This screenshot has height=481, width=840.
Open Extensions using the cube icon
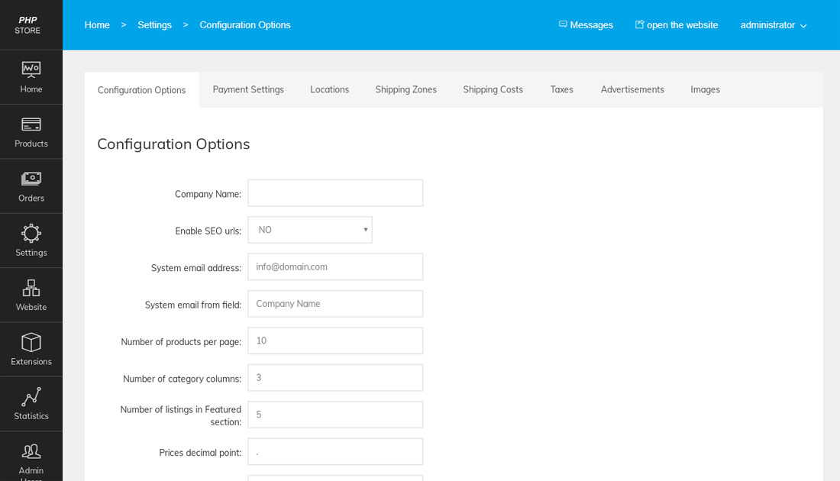pos(31,349)
